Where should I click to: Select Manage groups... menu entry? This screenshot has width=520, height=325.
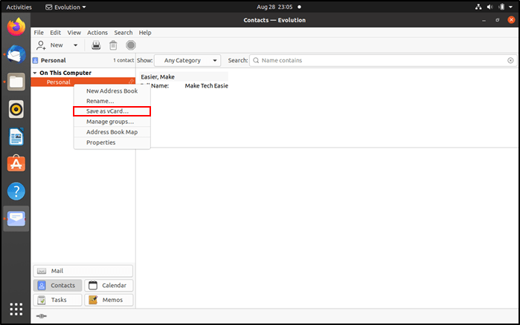[x=112, y=122]
